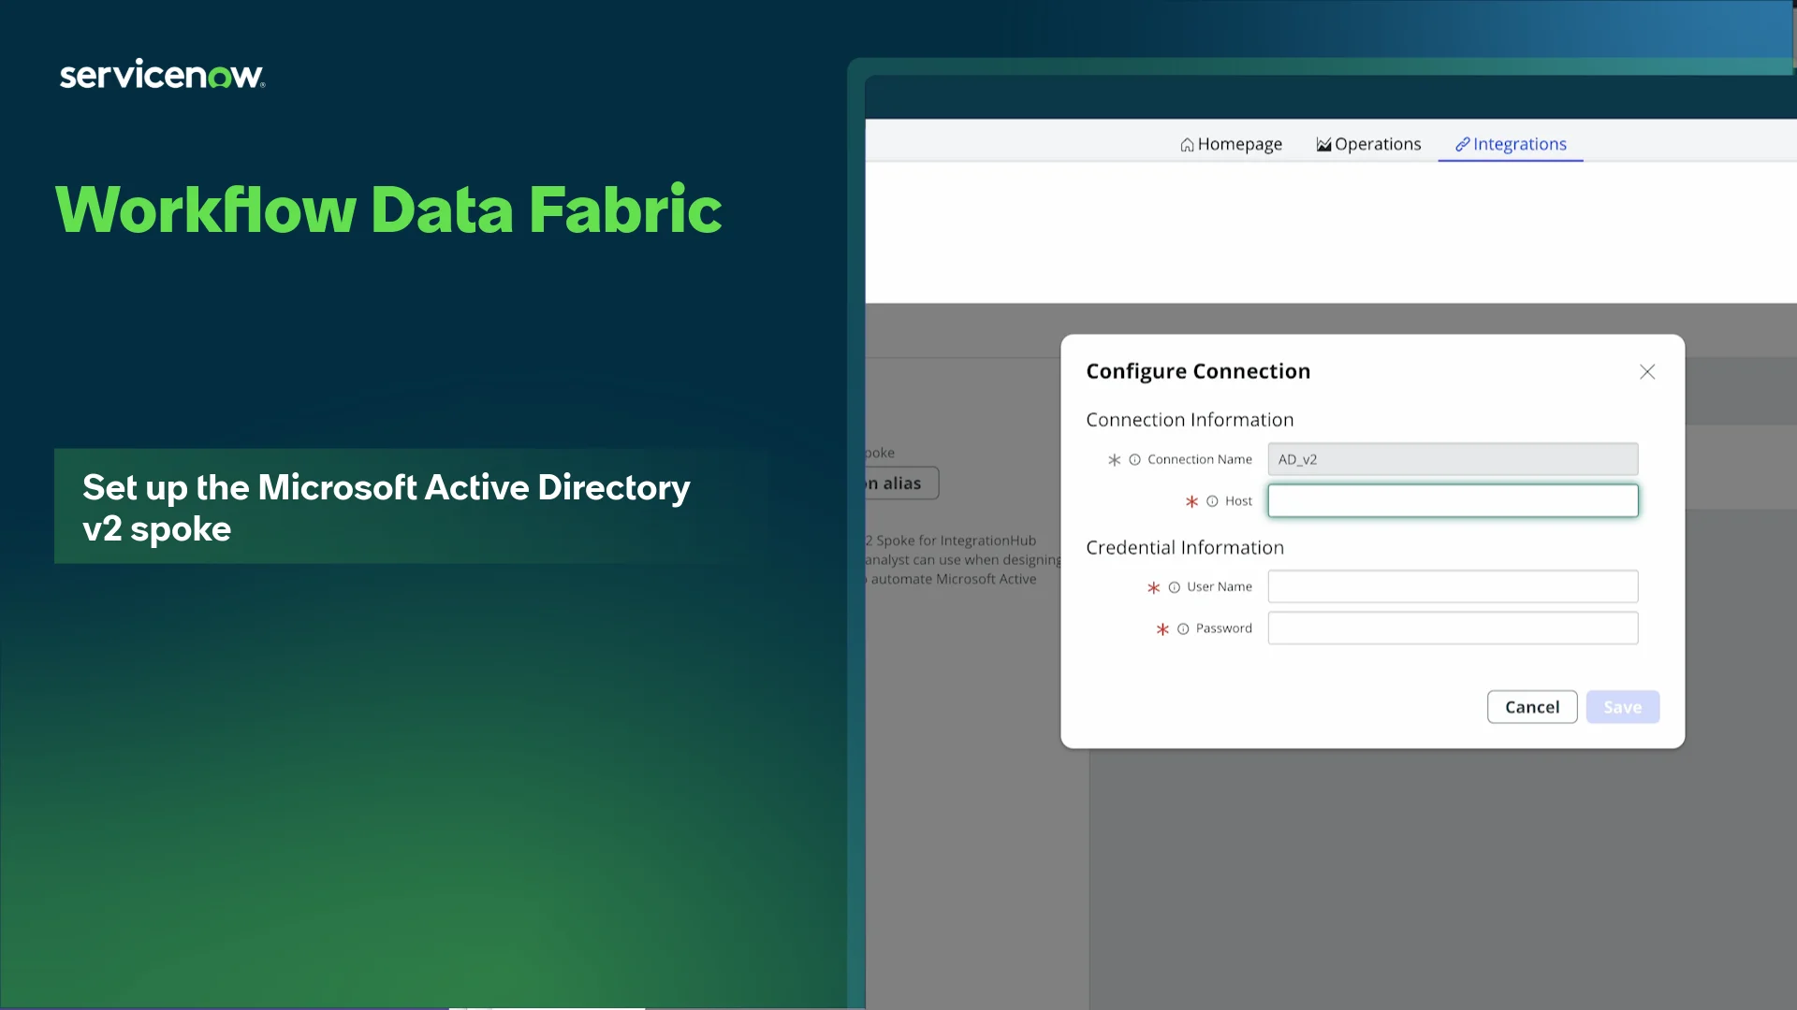Click the Workflow Data Fabric heading
This screenshot has height=1010, width=1797.
(x=388, y=209)
